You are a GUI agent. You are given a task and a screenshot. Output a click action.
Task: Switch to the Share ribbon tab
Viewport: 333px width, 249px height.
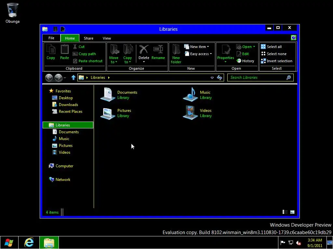[x=88, y=38]
